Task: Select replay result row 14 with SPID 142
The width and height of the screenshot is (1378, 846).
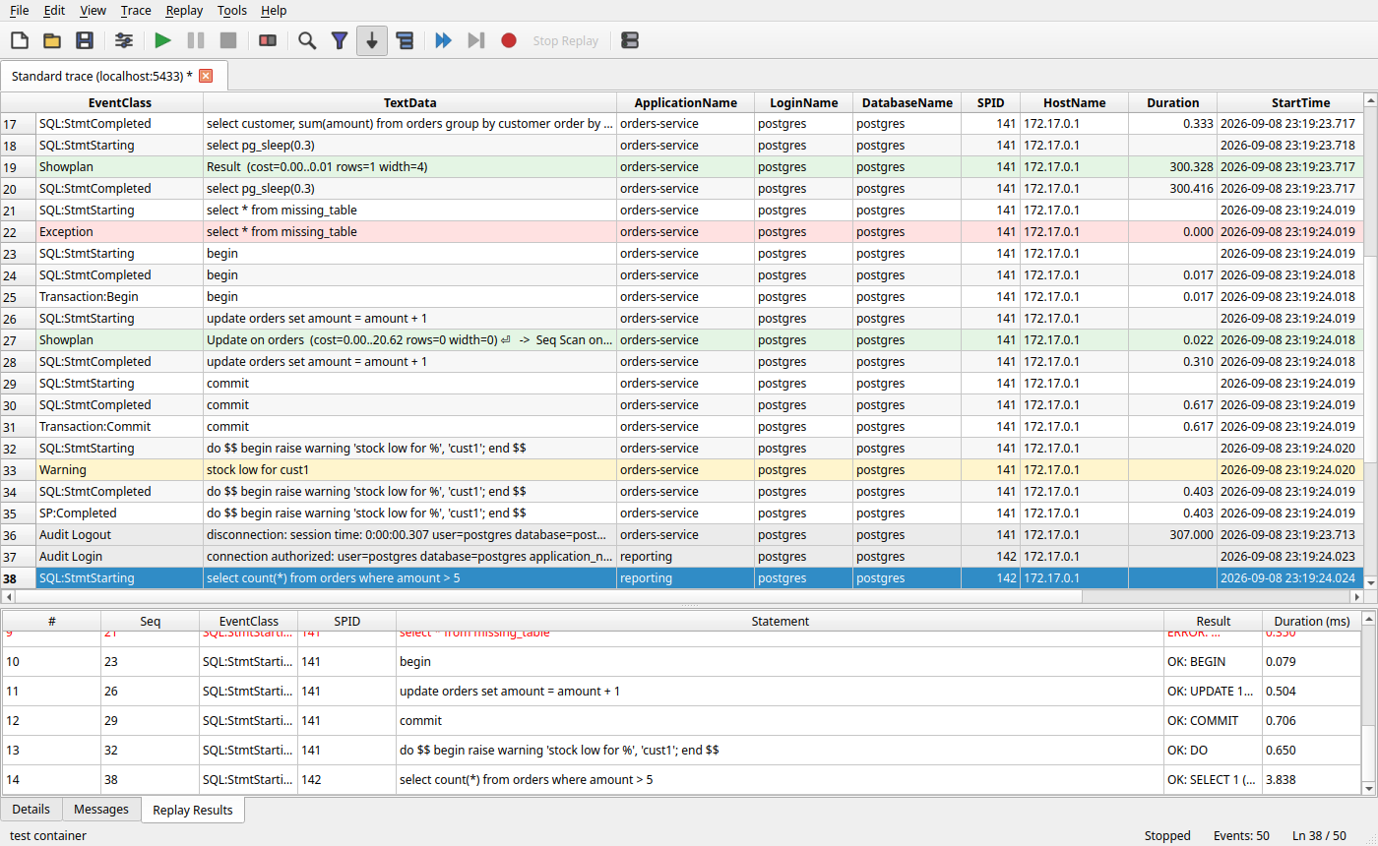Action: pos(681,780)
